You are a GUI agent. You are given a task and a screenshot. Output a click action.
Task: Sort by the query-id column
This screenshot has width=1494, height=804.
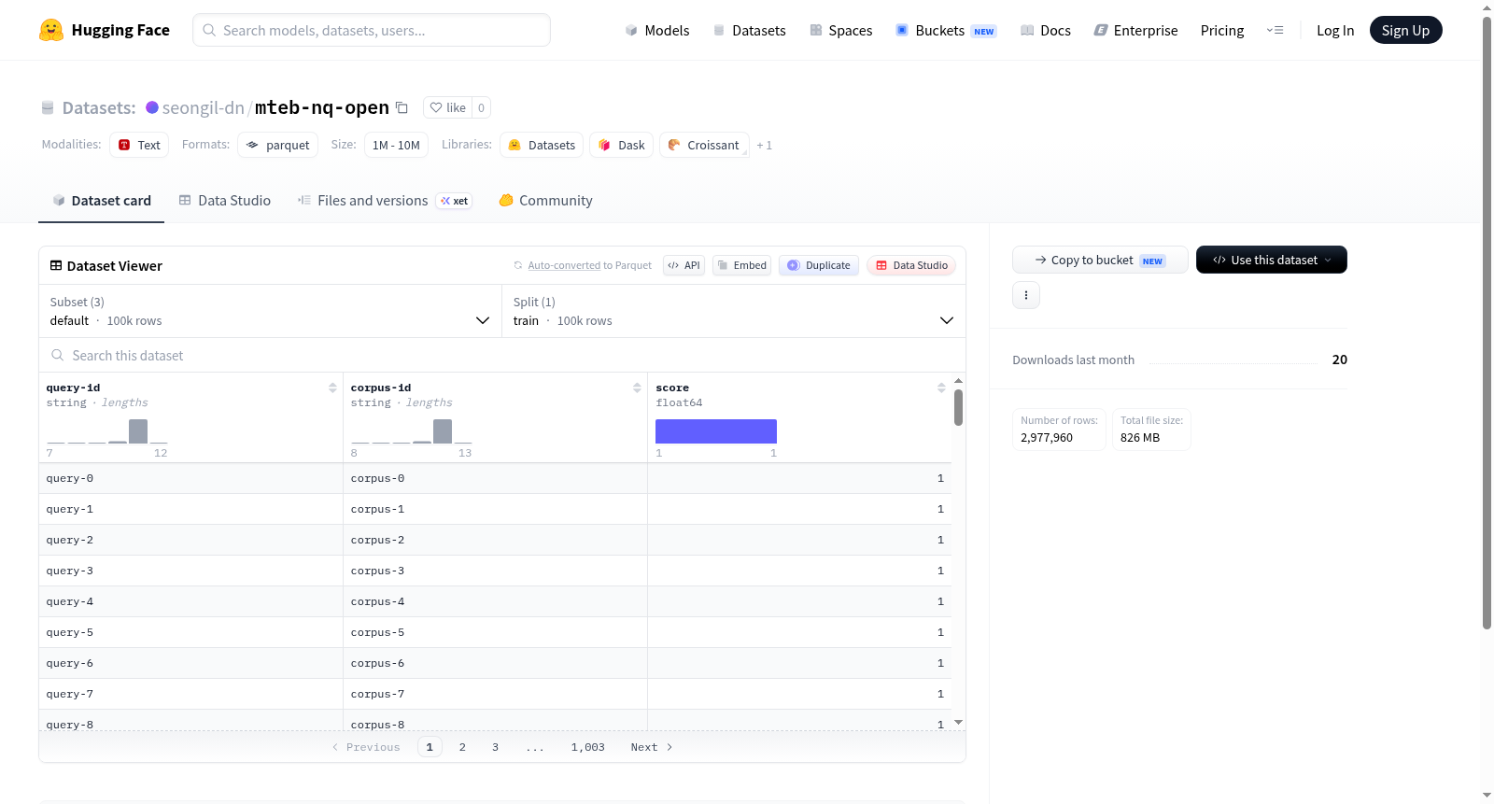pyautogui.click(x=332, y=388)
